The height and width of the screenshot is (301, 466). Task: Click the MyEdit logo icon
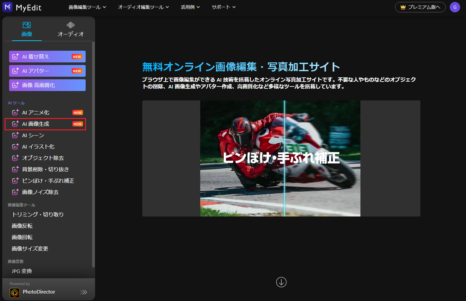tap(7, 7)
